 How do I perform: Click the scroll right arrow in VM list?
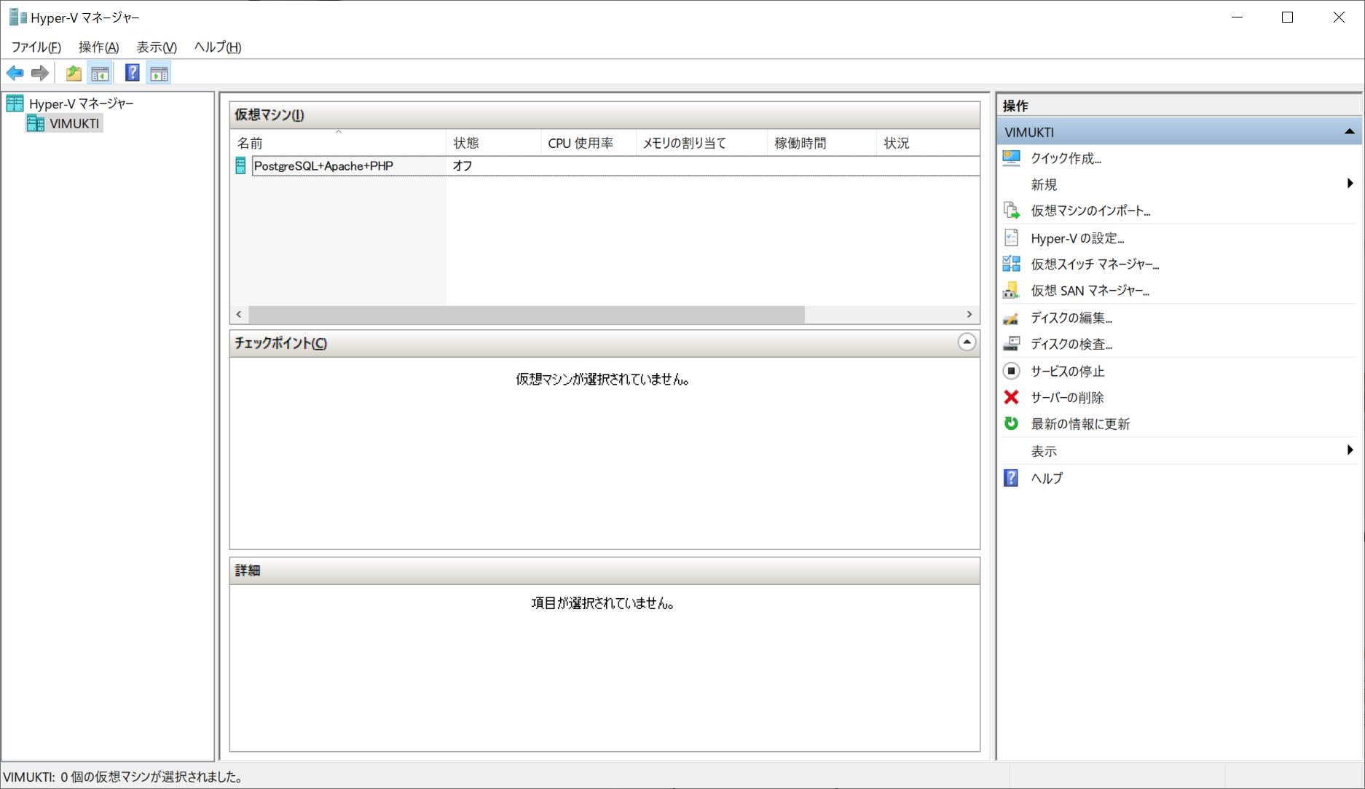pyautogui.click(x=969, y=314)
